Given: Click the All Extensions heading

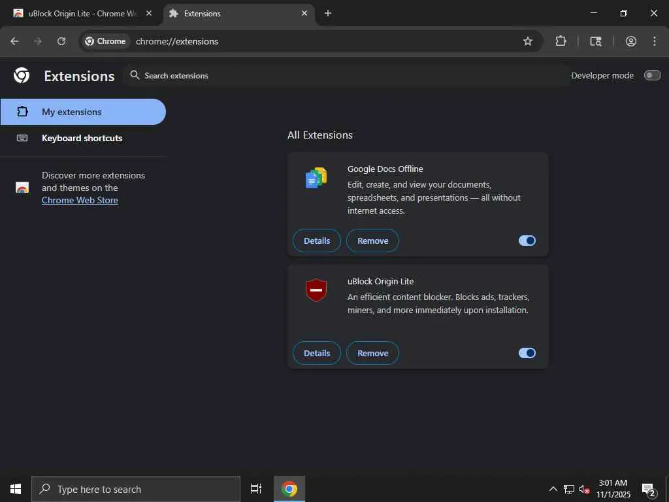Looking at the screenshot, I should 320,135.
